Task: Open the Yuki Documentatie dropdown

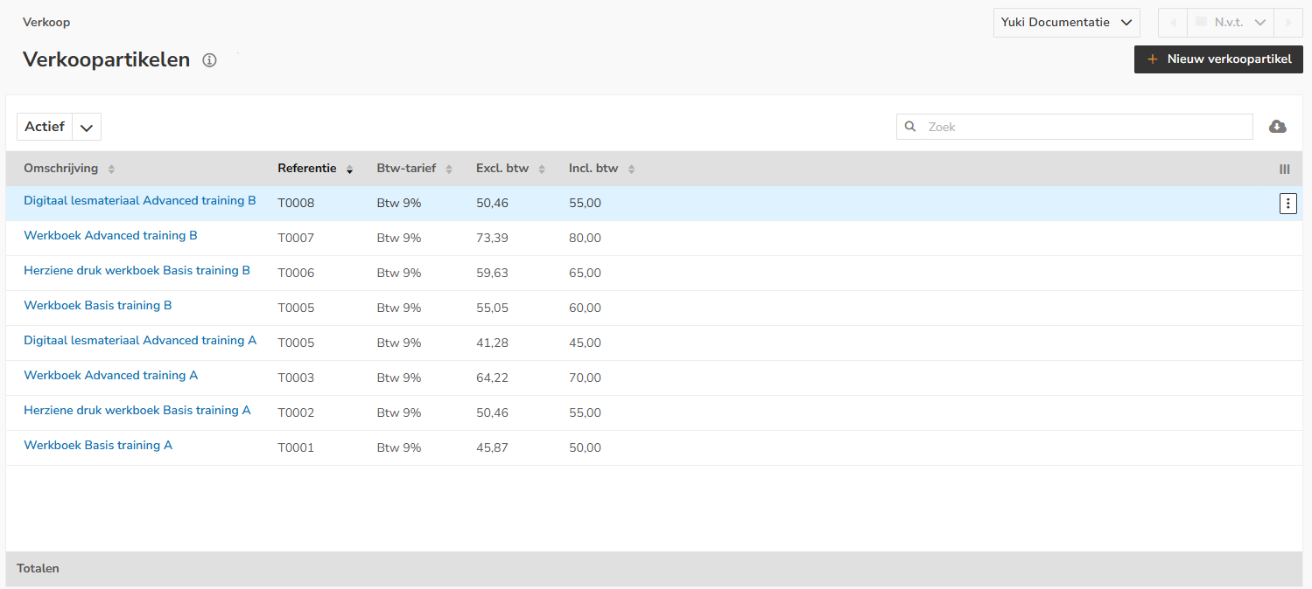Action: pos(1066,23)
